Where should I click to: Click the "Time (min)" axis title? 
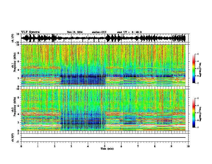tap(107, 149)
